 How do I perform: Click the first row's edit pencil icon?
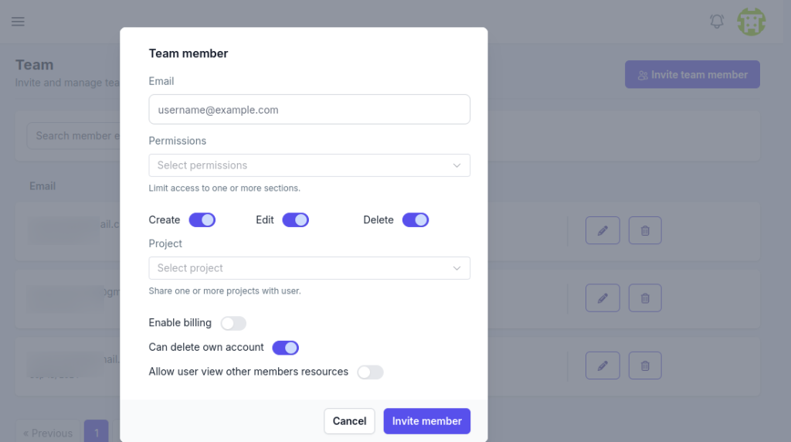tap(603, 230)
